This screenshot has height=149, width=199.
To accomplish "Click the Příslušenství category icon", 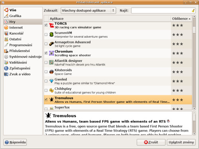I will pyautogui.click(x=6, y=51).
